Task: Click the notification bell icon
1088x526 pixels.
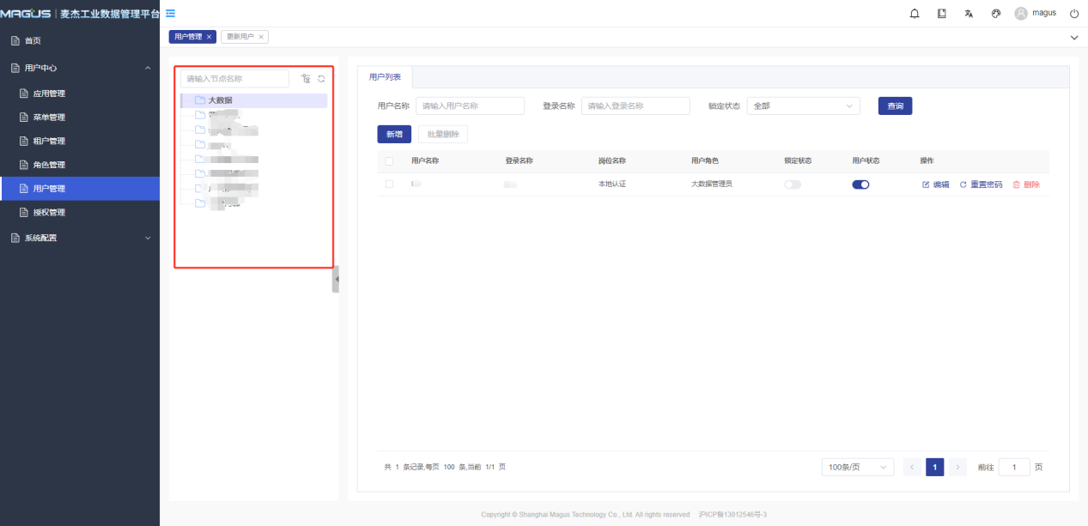Action: point(915,14)
